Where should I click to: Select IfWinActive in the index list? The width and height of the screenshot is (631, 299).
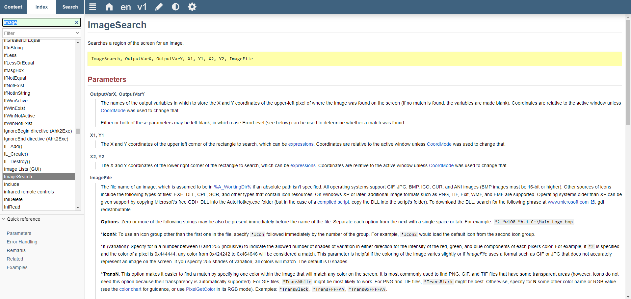point(39,101)
